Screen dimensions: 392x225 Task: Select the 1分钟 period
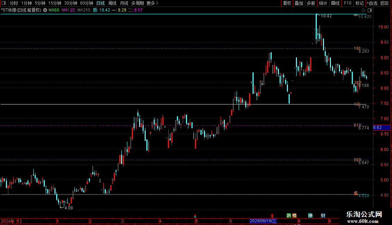coord(26,3)
